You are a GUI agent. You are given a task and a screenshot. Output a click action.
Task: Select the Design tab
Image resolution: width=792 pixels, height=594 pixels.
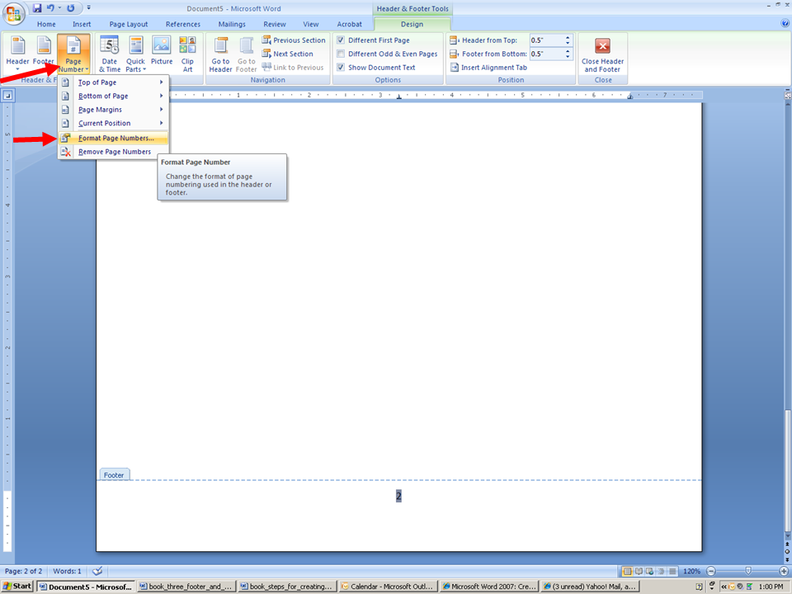412,24
